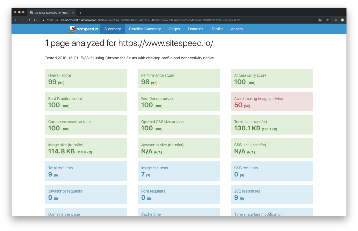Click the 130.1 KB total size value

pyautogui.click(x=247, y=128)
